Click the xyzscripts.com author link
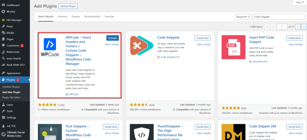This screenshot has height=140, width=307. [260, 61]
